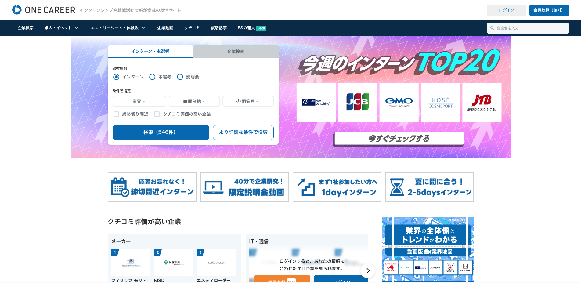Screen dimensions: 581x283
Task: Click the エスティローダー company name text
Action: click(214, 280)
